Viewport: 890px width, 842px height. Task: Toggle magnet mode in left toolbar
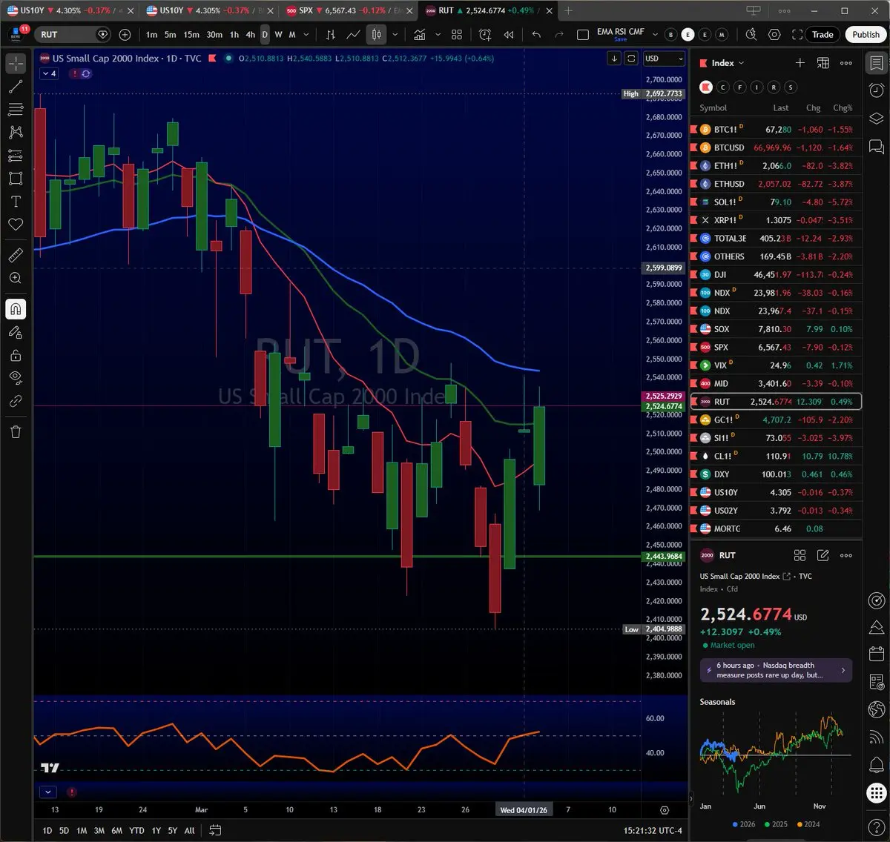[x=16, y=309]
